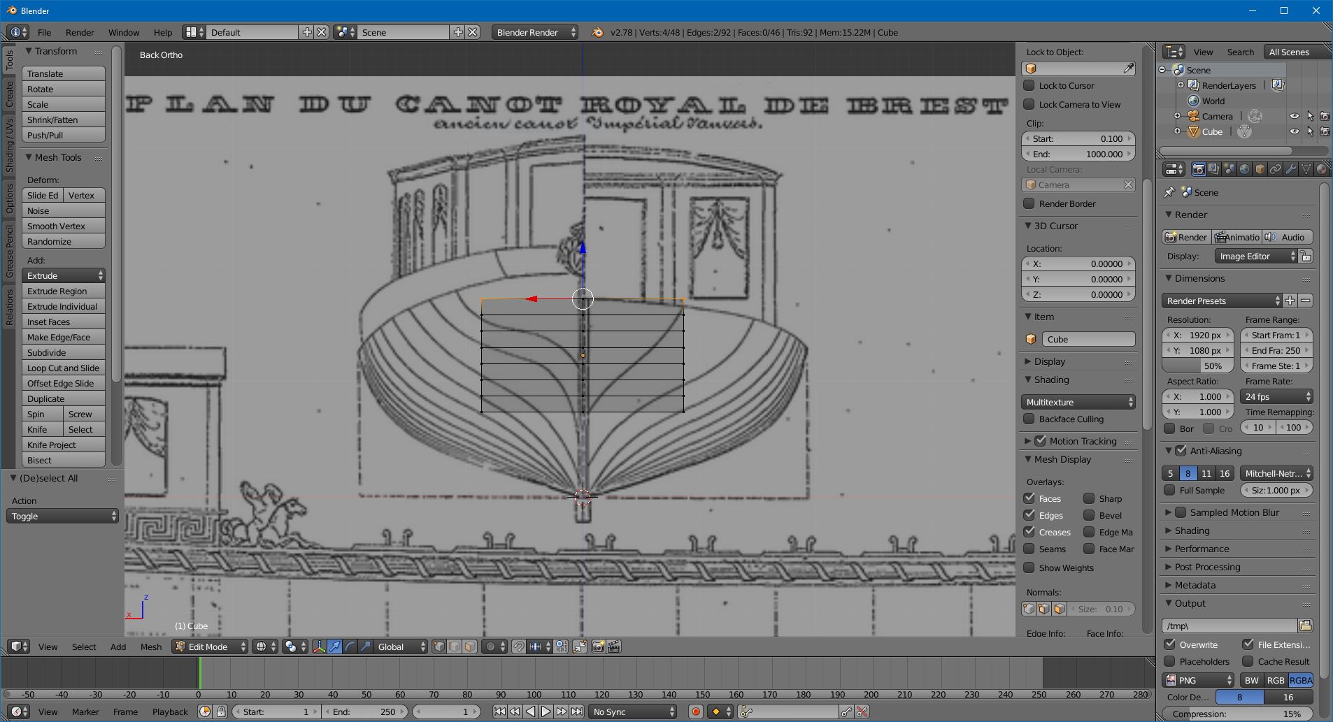Click the Smooth Vertex button
Screen dimensions: 1333x722
pos(64,226)
